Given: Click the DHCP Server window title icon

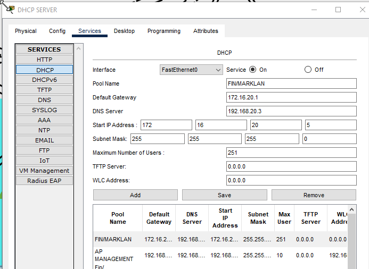Looking at the screenshot, I should [x=9, y=10].
